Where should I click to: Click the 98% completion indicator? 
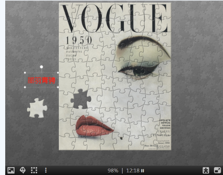point(113,171)
